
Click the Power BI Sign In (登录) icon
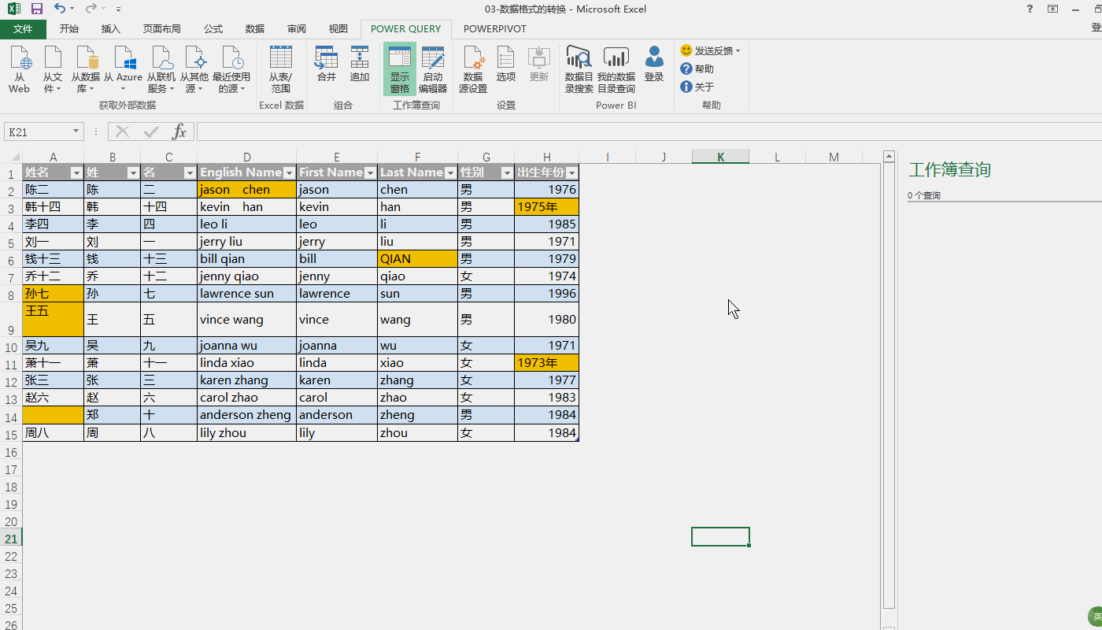click(653, 65)
